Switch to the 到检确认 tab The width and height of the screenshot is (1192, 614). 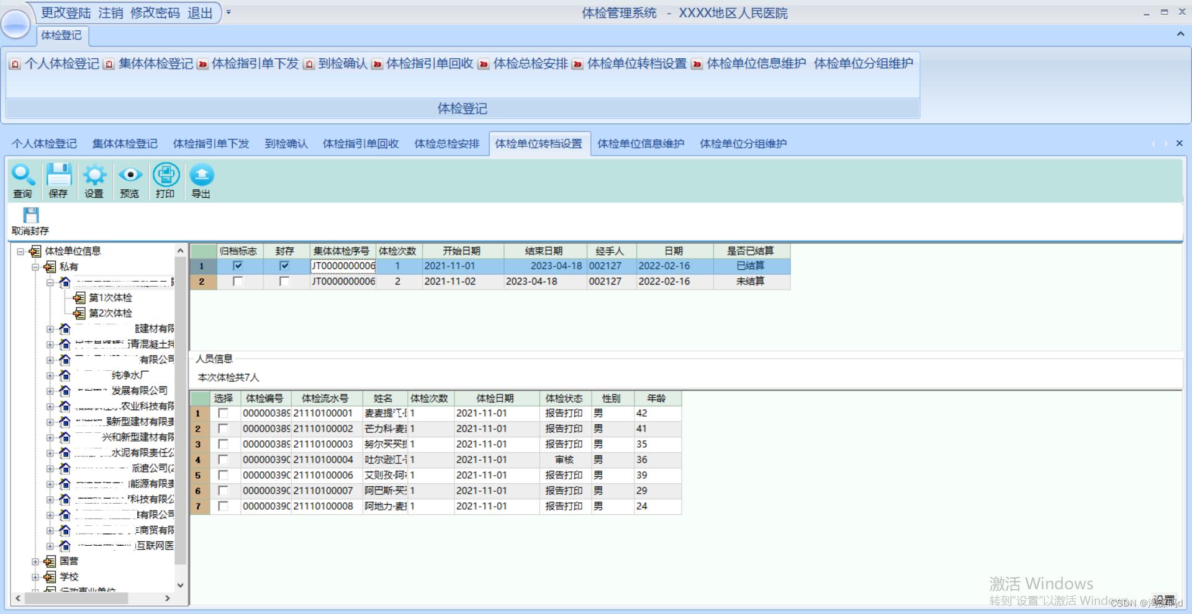click(x=286, y=144)
